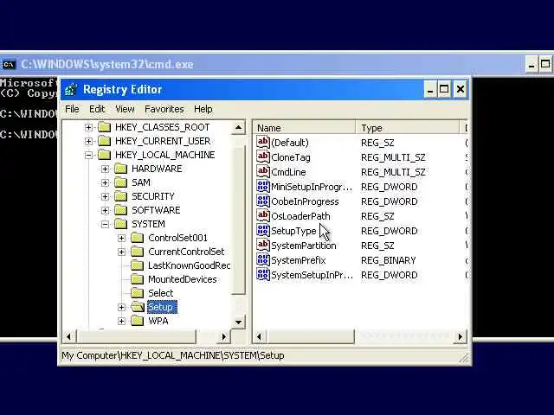Viewport: 554px width, 415px height.
Task: Select the ControlSet001 folder icon
Action: click(x=137, y=238)
